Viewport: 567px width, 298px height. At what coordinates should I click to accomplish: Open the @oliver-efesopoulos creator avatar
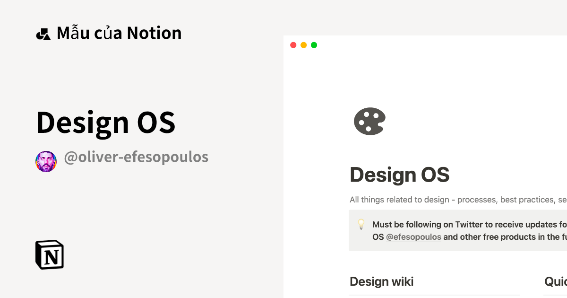(46, 157)
